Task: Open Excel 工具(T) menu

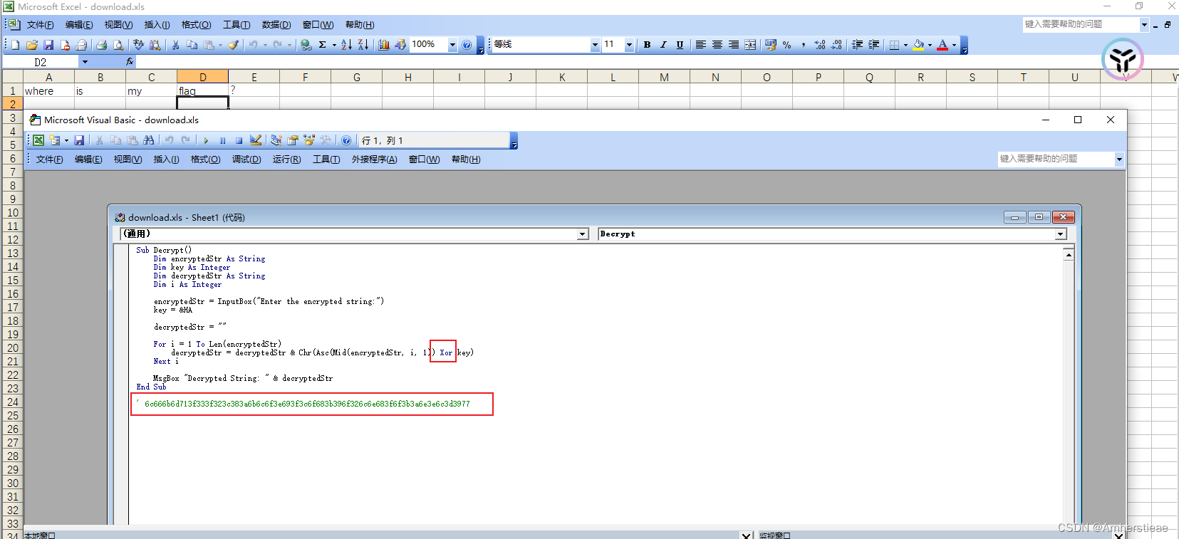Action: (237, 25)
